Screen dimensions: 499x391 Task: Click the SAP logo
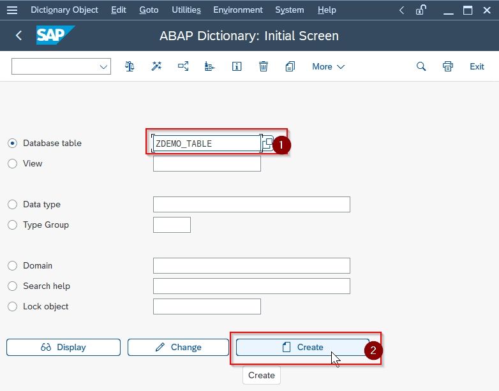56,35
